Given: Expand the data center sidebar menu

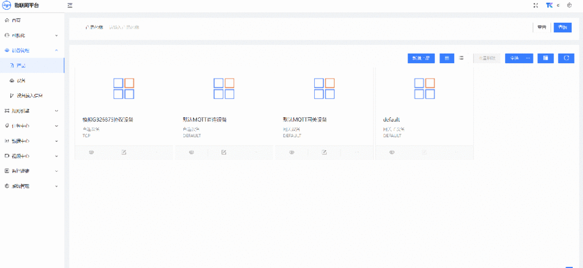Looking at the screenshot, I should (32, 141).
